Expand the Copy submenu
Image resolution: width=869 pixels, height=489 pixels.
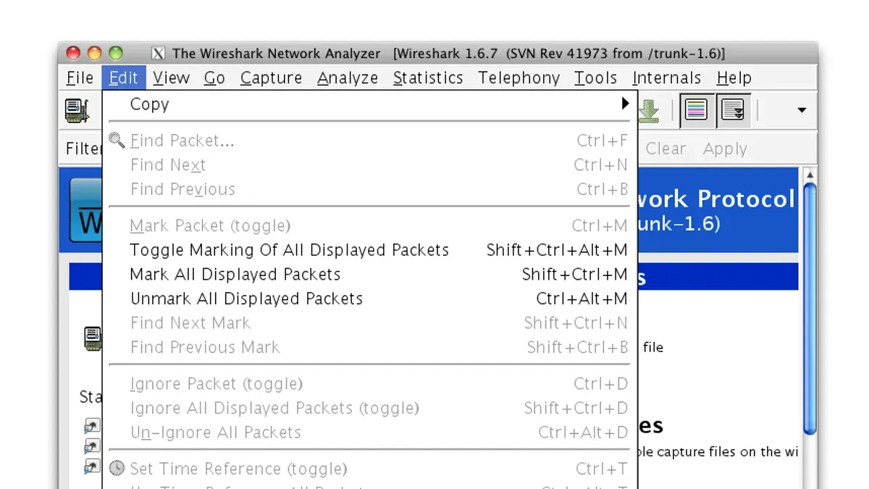(369, 104)
